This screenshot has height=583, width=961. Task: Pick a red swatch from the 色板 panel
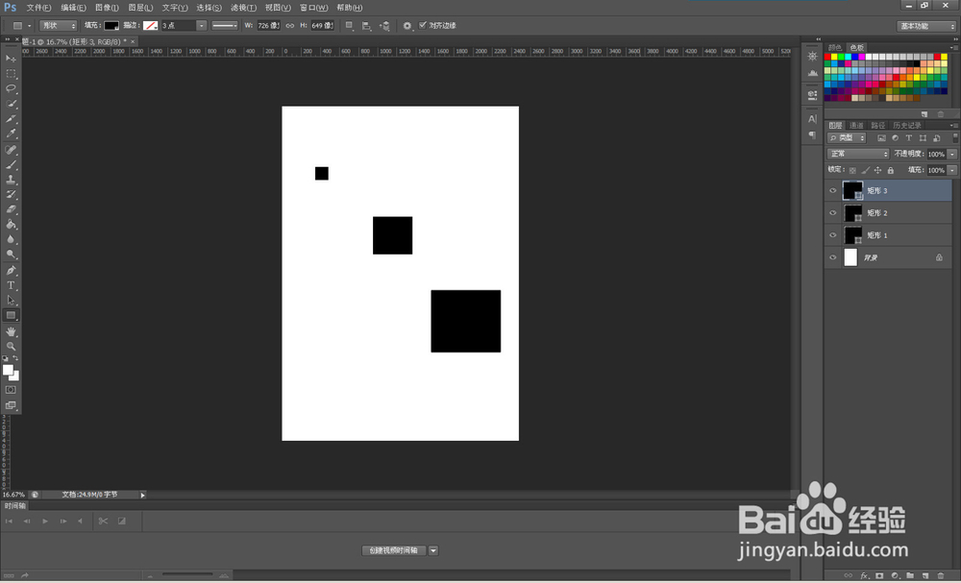(x=826, y=57)
